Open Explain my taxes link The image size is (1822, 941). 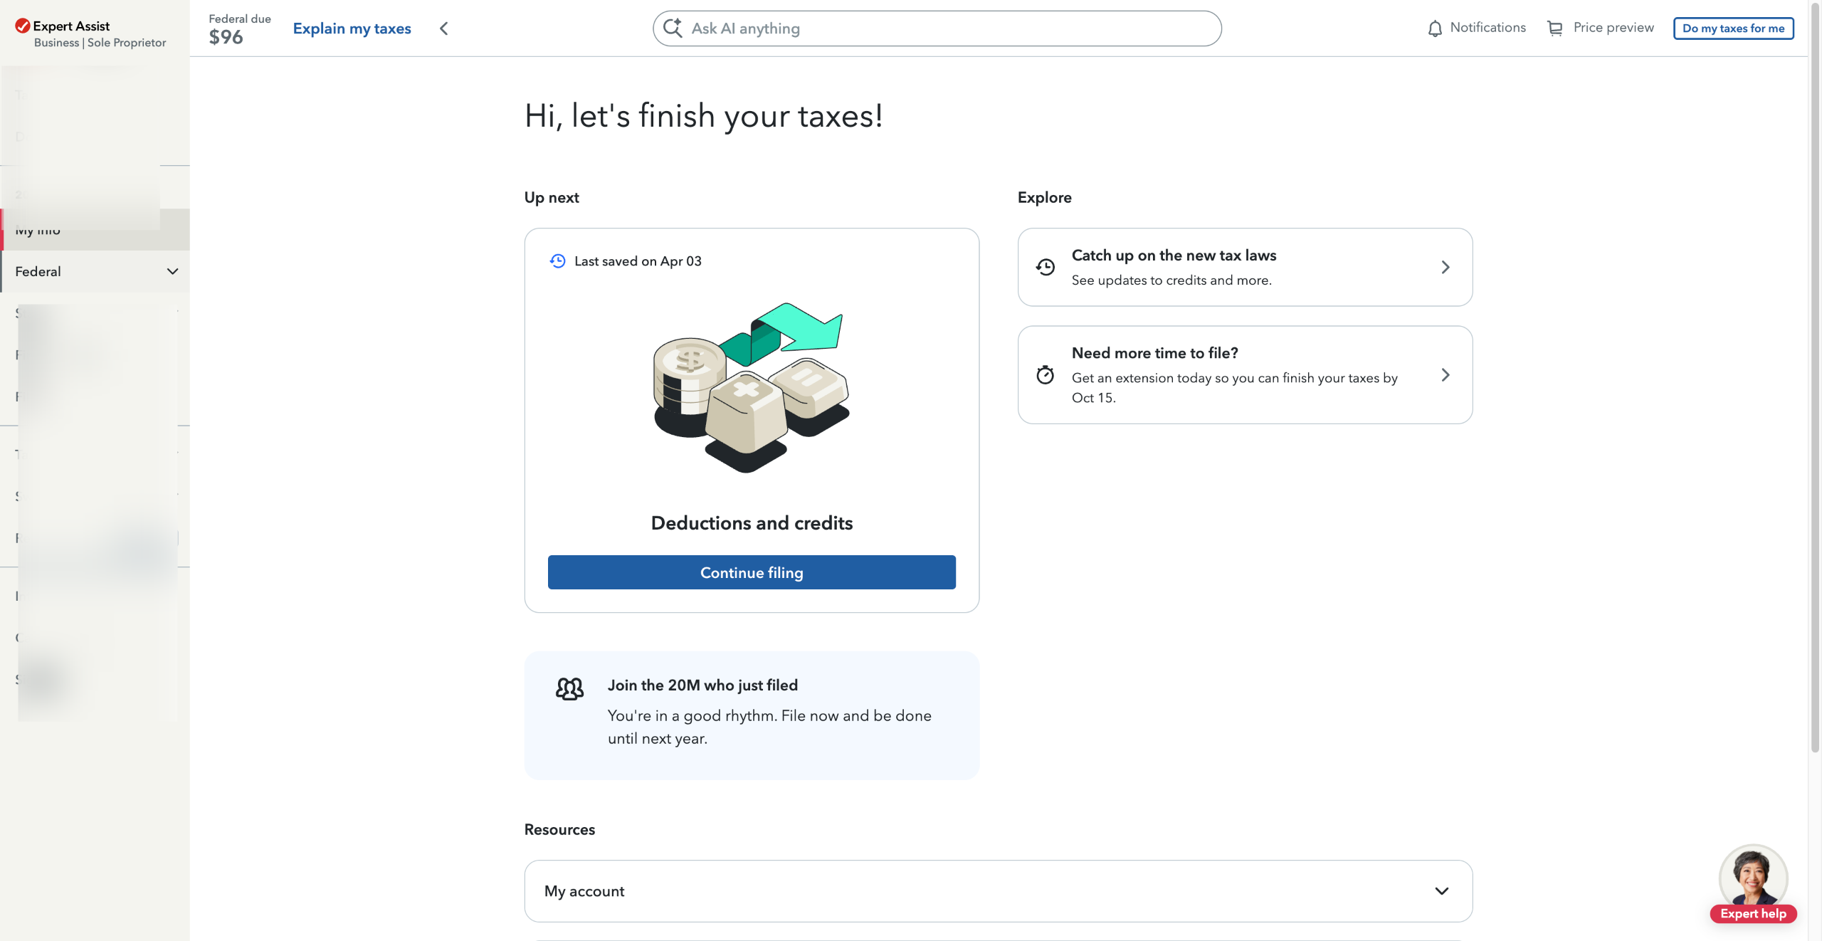point(352,28)
